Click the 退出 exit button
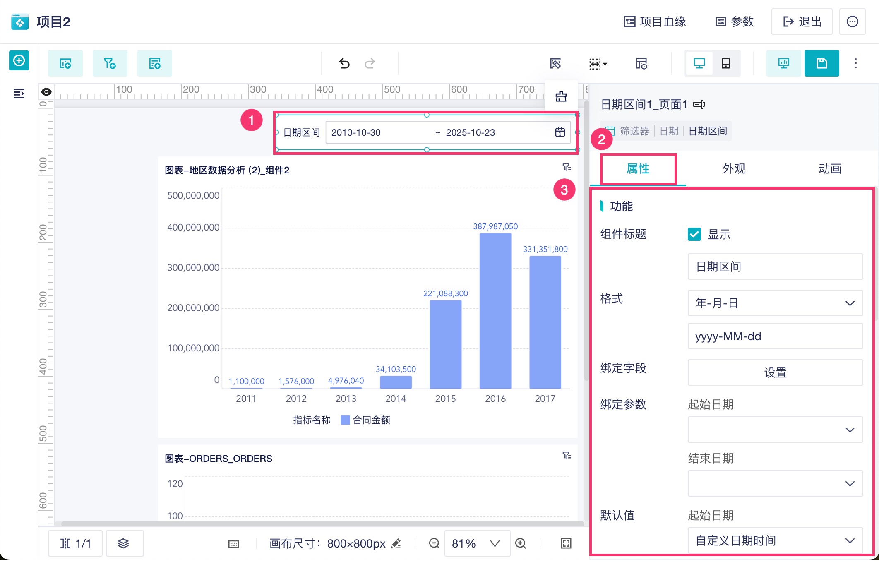The height and width of the screenshot is (562, 879). point(802,22)
